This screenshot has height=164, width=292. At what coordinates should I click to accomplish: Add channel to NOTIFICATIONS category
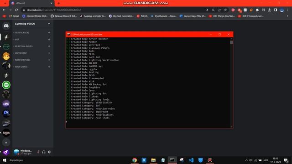(x=49, y=60)
